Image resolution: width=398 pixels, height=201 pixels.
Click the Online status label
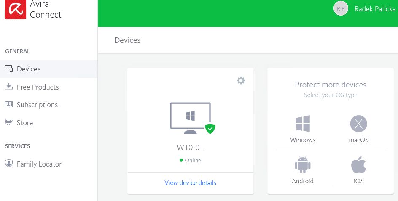point(193,161)
